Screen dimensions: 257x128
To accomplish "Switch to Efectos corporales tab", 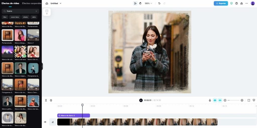I will tap(32, 3).
